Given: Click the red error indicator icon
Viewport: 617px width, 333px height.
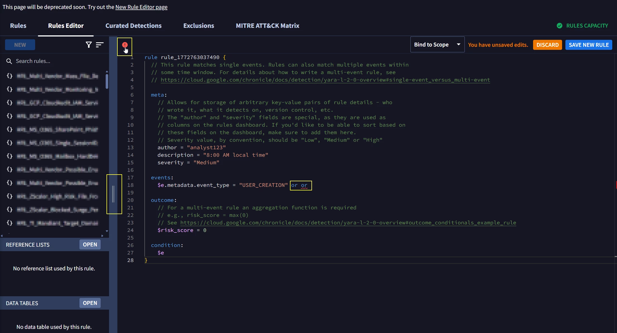Looking at the screenshot, I should [125, 45].
